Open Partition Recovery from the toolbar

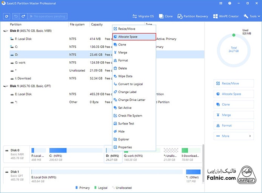pyautogui.click(x=193, y=16)
